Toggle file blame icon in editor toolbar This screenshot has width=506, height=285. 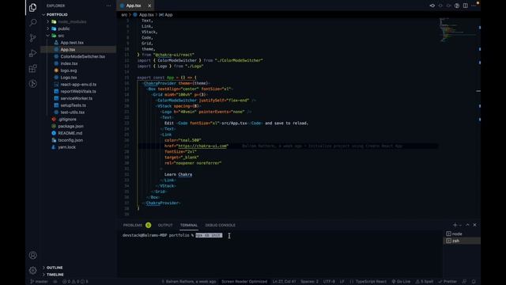(x=457, y=6)
